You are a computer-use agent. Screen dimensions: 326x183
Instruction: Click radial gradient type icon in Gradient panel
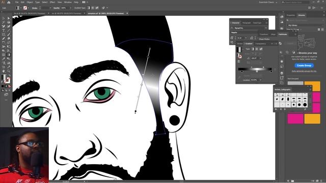(x=257, y=49)
